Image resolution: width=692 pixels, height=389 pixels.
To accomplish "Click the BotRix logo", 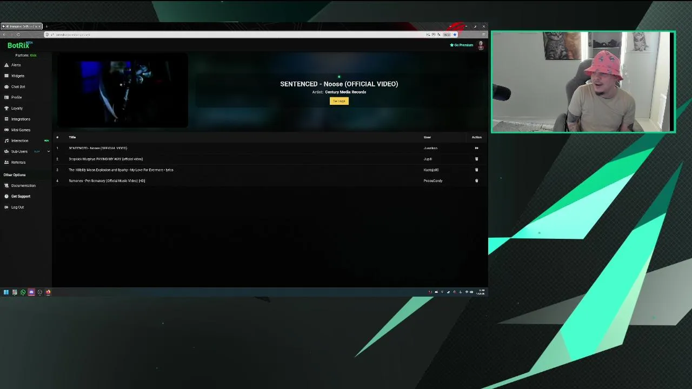I will click(19, 45).
